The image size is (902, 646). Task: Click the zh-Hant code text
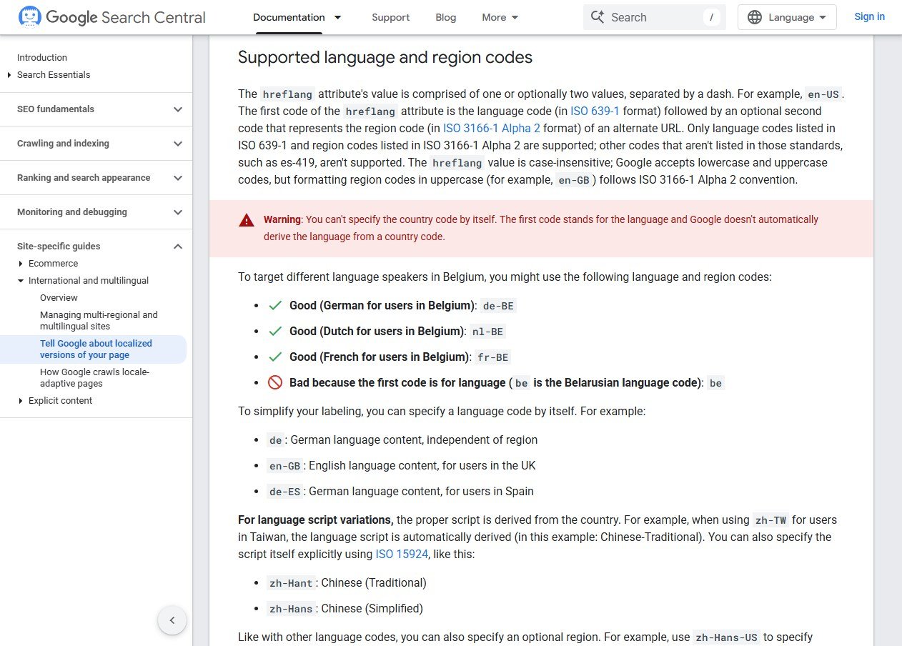[x=291, y=583]
